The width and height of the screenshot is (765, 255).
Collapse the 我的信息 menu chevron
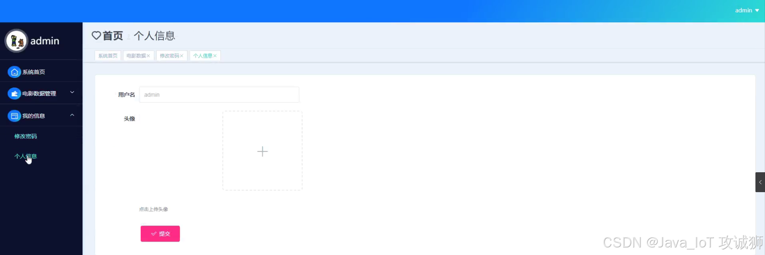(72, 115)
